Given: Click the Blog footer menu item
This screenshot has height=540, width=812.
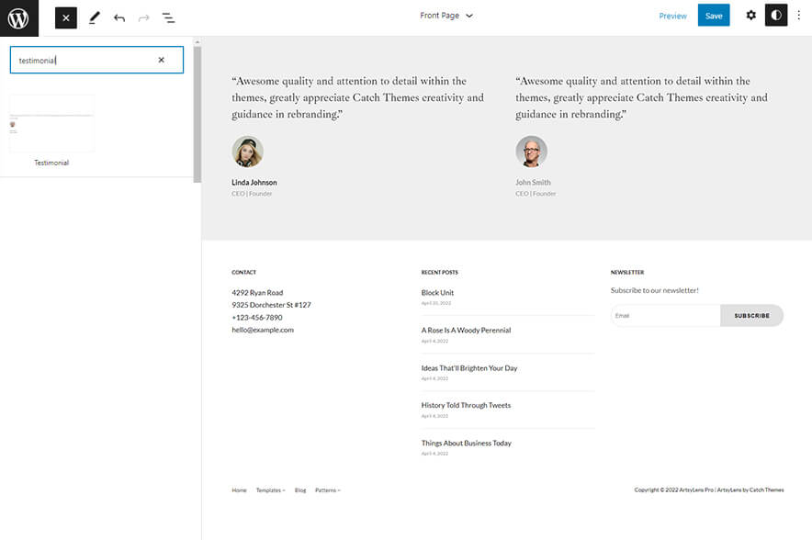Looking at the screenshot, I should point(300,490).
